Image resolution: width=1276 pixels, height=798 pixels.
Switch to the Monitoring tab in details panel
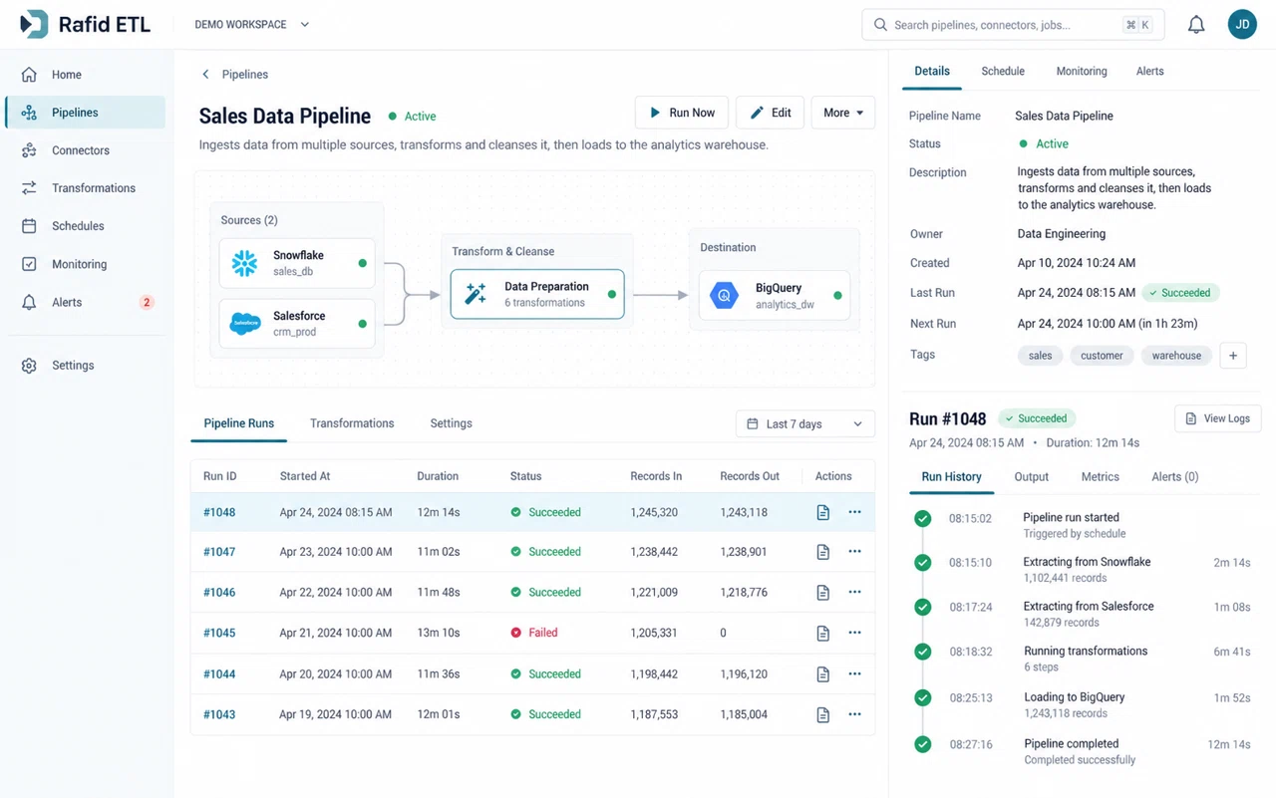[1082, 72]
